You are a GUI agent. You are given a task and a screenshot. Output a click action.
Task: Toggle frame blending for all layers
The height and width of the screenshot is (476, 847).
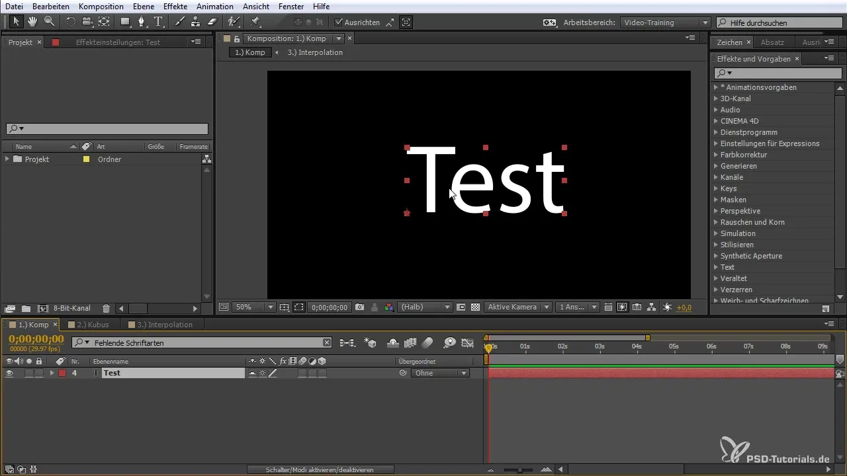click(410, 342)
